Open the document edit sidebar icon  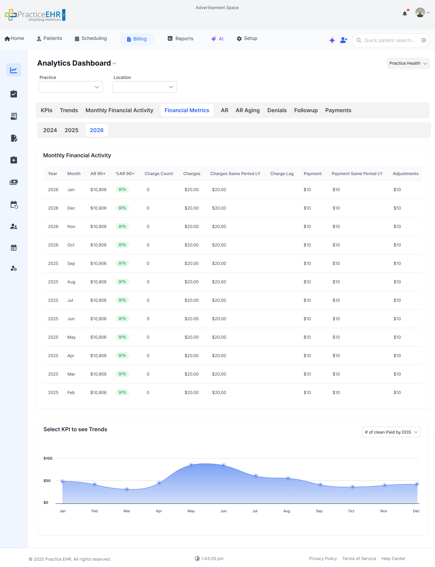pyautogui.click(x=14, y=138)
